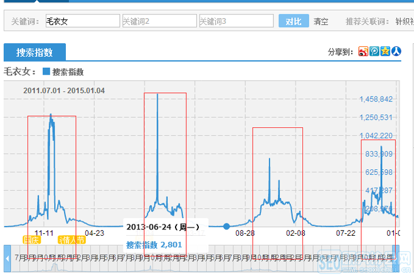Image resolution: width=414 pixels, height=279 pixels.
Task: Share to Renren icon
Action: click(x=396, y=51)
